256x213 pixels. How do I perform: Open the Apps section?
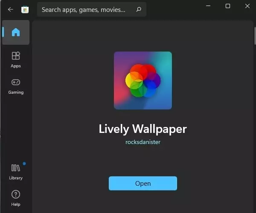point(16,60)
